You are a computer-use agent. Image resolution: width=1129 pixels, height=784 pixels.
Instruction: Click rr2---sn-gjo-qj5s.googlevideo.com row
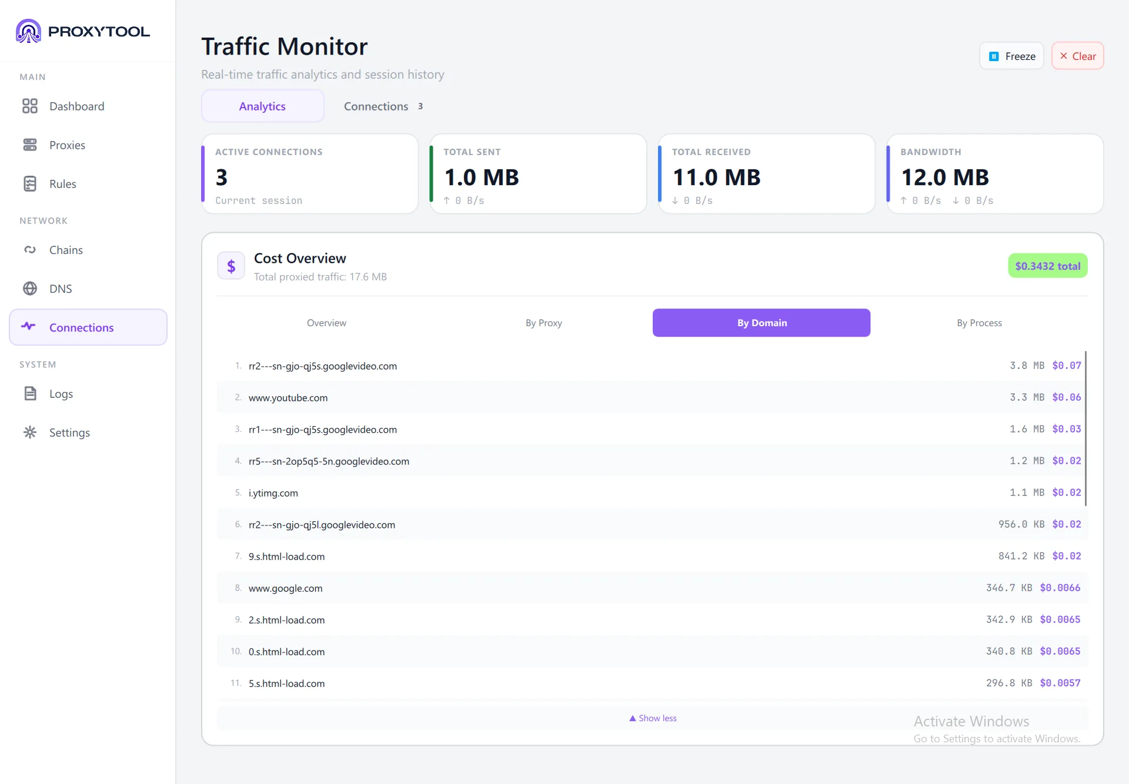coord(652,366)
